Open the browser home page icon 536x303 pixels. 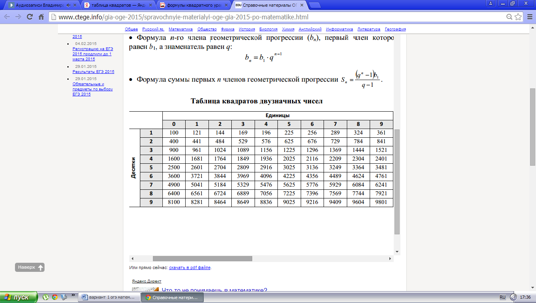click(41, 17)
